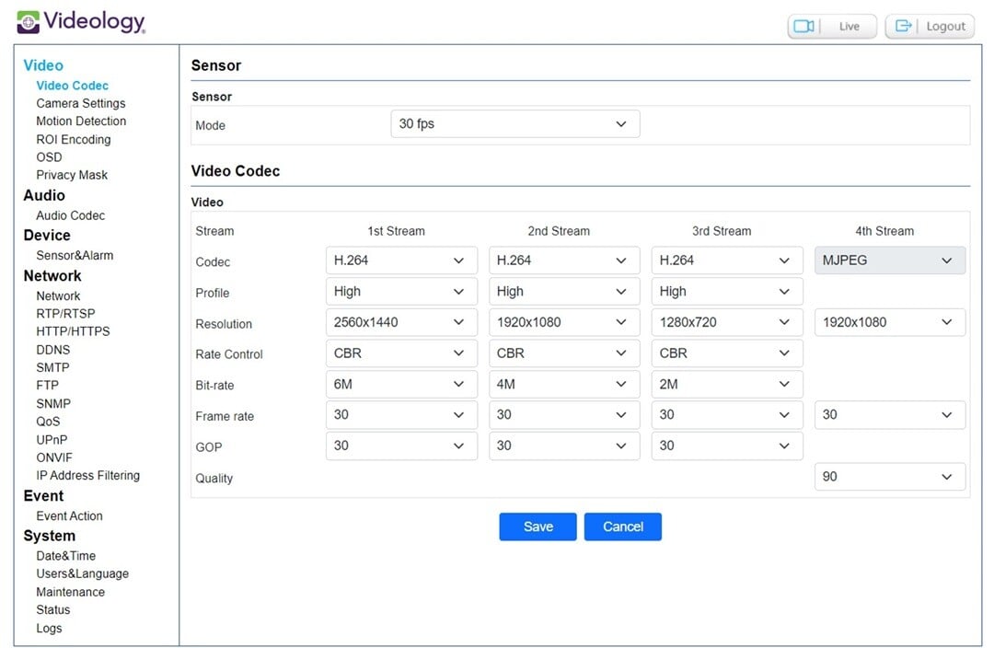
Task: Expand the 1st Stream Codec dropdown
Action: pos(401,260)
